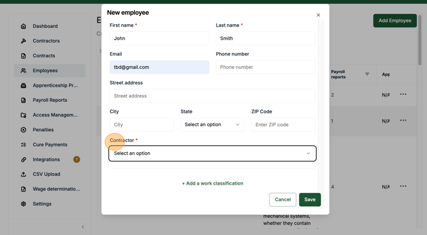Click the Add Employee button
This screenshot has width=427, height=235.
coord(395,20)
